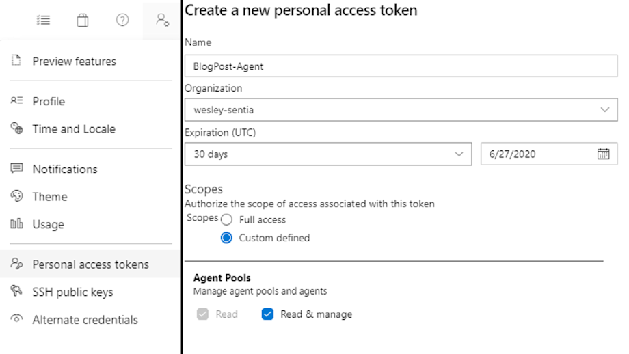Click the SSH public keys icon
This screenshot has height=354, width=629.
16,291
